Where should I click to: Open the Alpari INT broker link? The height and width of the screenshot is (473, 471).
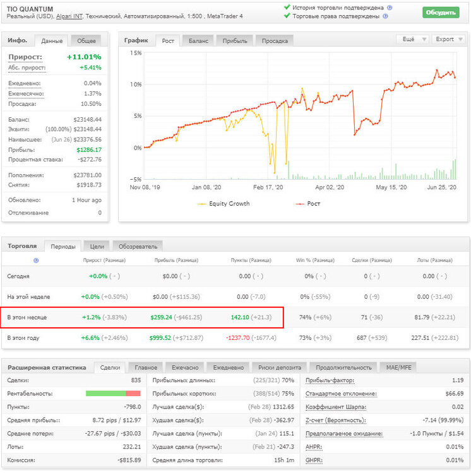click(x=69, y=16)
